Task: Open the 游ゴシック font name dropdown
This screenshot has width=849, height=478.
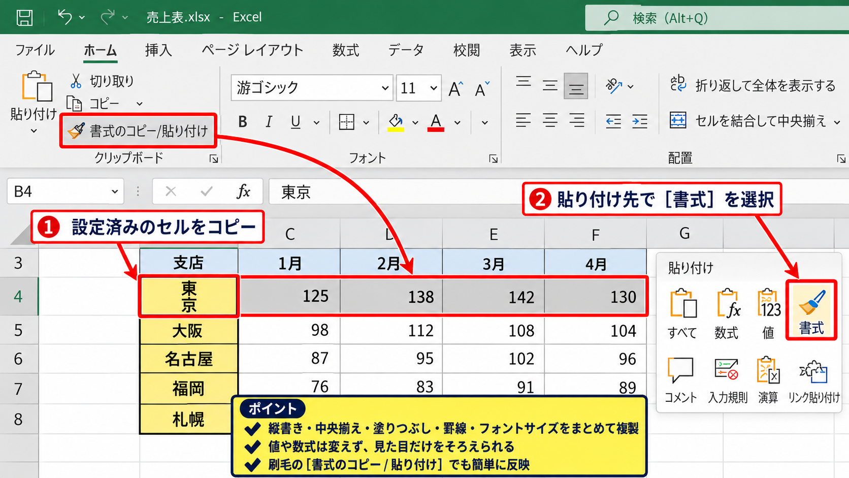Action: (385, 88)
